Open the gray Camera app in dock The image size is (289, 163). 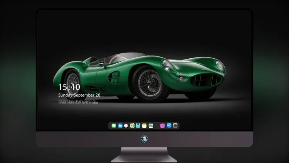point(175,126)
